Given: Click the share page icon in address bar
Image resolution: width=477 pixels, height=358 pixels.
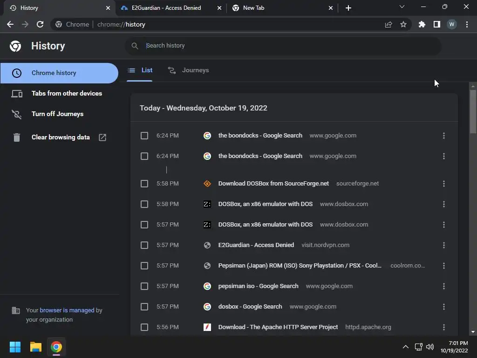Looking at the screenshot, I should 388,24.
